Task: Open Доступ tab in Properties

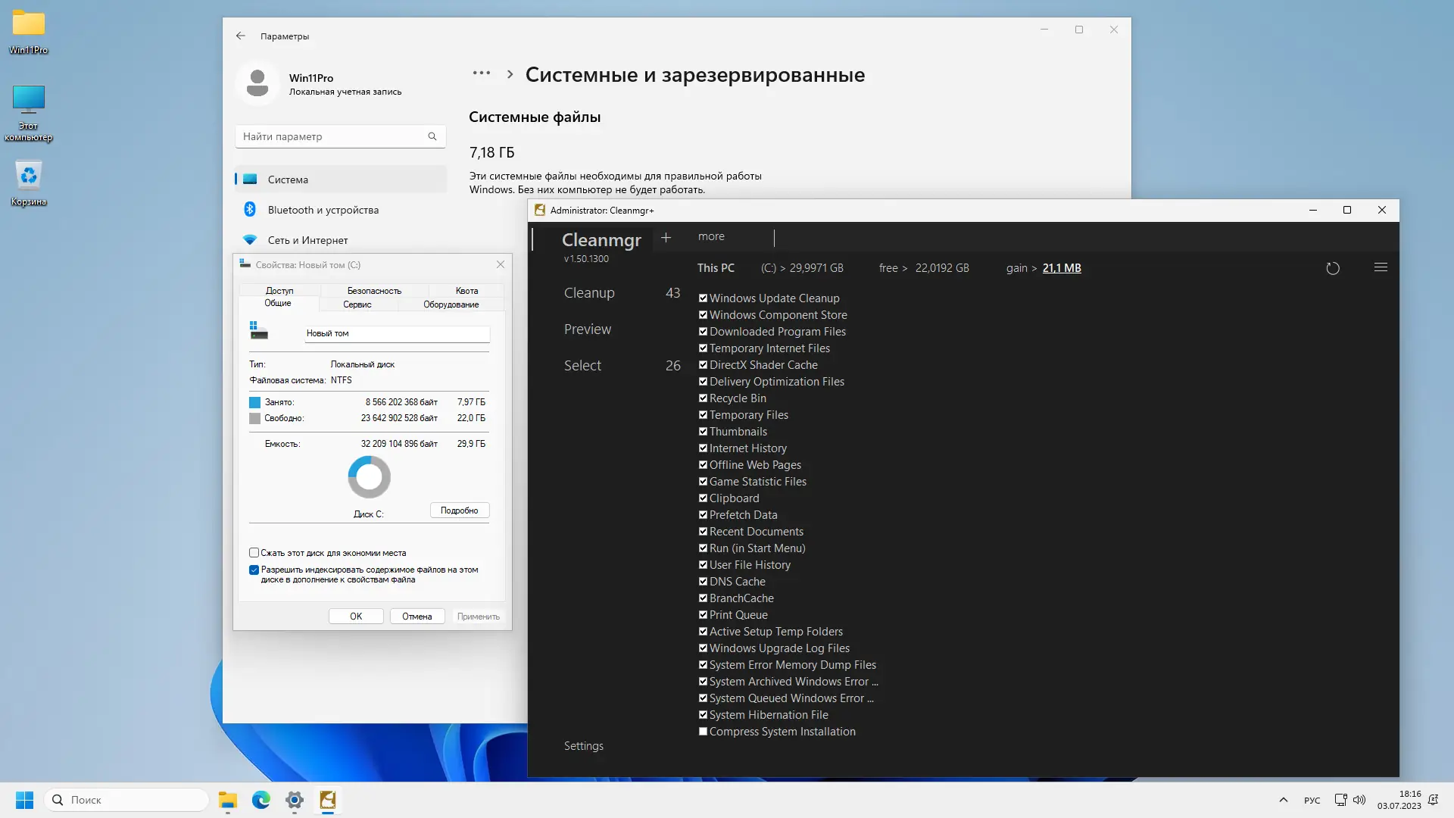Action: (279, 291)
